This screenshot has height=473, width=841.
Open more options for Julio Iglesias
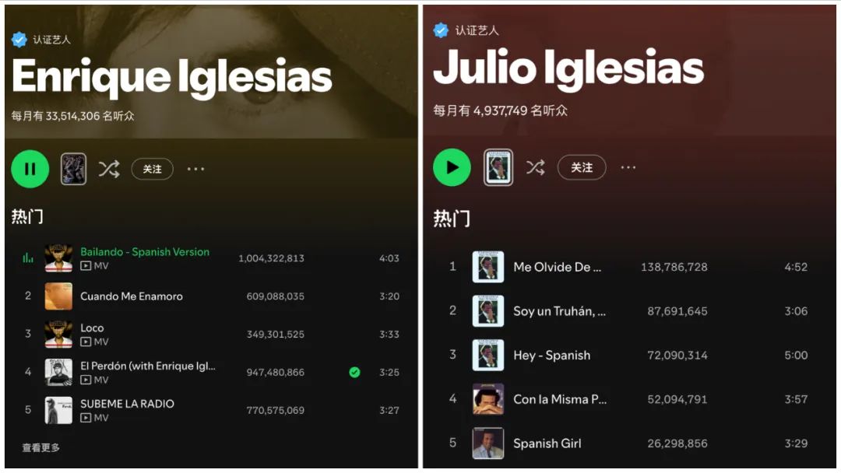point(628,167)
